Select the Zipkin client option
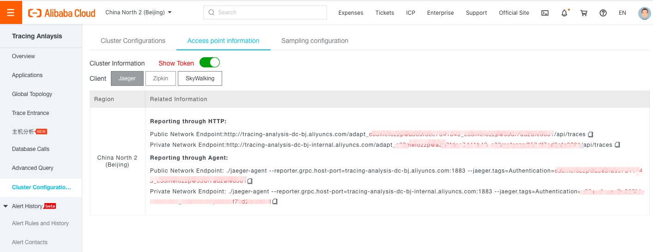The width and height of the screenshot is (653, 252). pyautogui.click(x=160, y=78)
